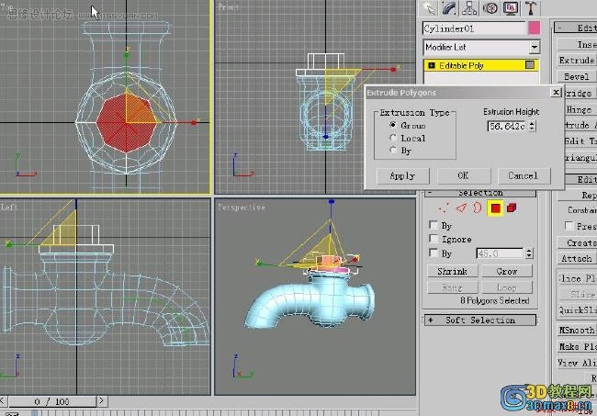Click the faucet model in Perspective viewport
The height and width of the screenshot is (416, 597).
(310, 300)
